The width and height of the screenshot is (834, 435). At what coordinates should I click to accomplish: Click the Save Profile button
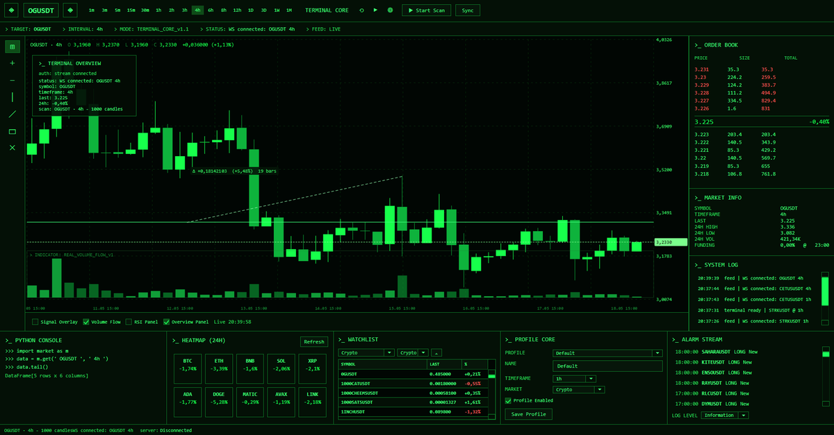click(529, 414)
